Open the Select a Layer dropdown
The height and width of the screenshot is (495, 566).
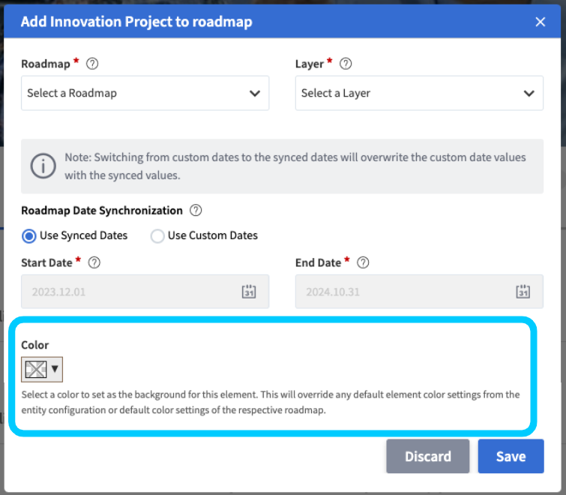419,93
